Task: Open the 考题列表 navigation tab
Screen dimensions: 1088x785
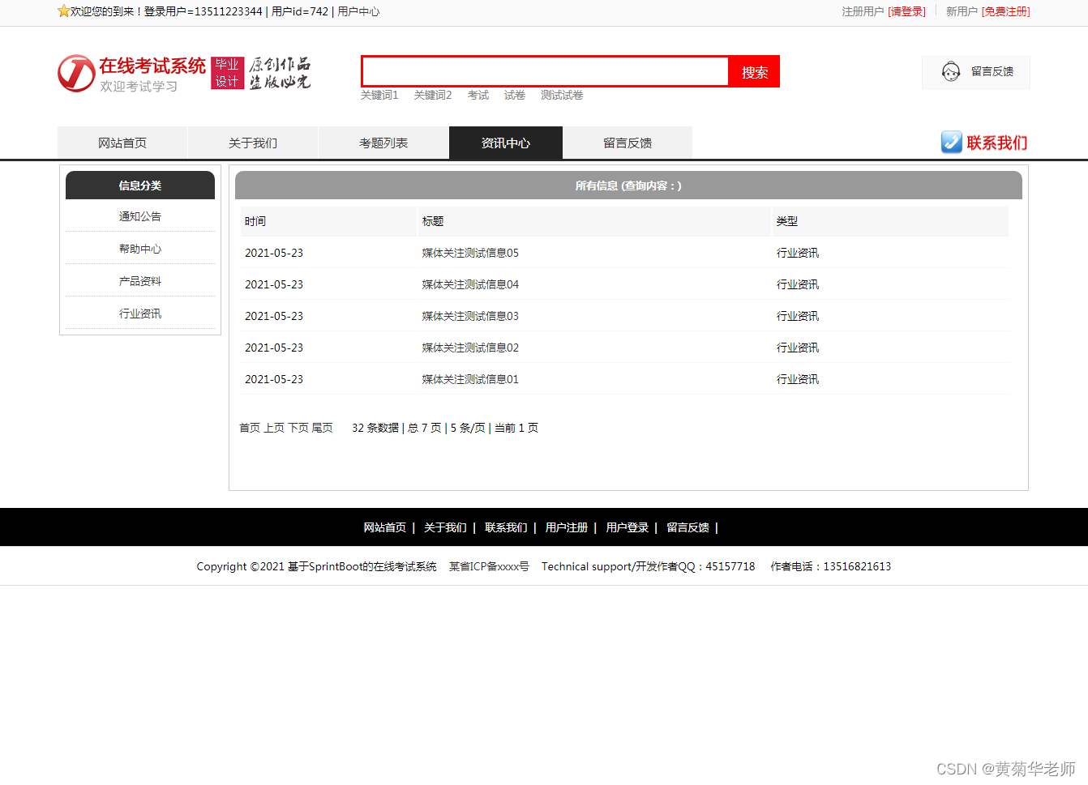Action: (383, 143)
